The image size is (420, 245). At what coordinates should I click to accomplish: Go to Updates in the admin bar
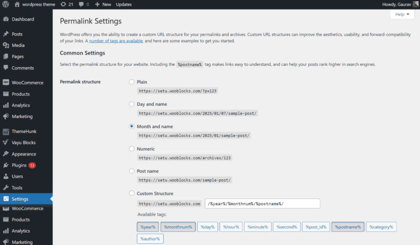point(123,4)
